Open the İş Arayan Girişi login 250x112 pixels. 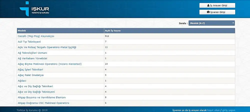pyautogui.click(x=217, y=5)
